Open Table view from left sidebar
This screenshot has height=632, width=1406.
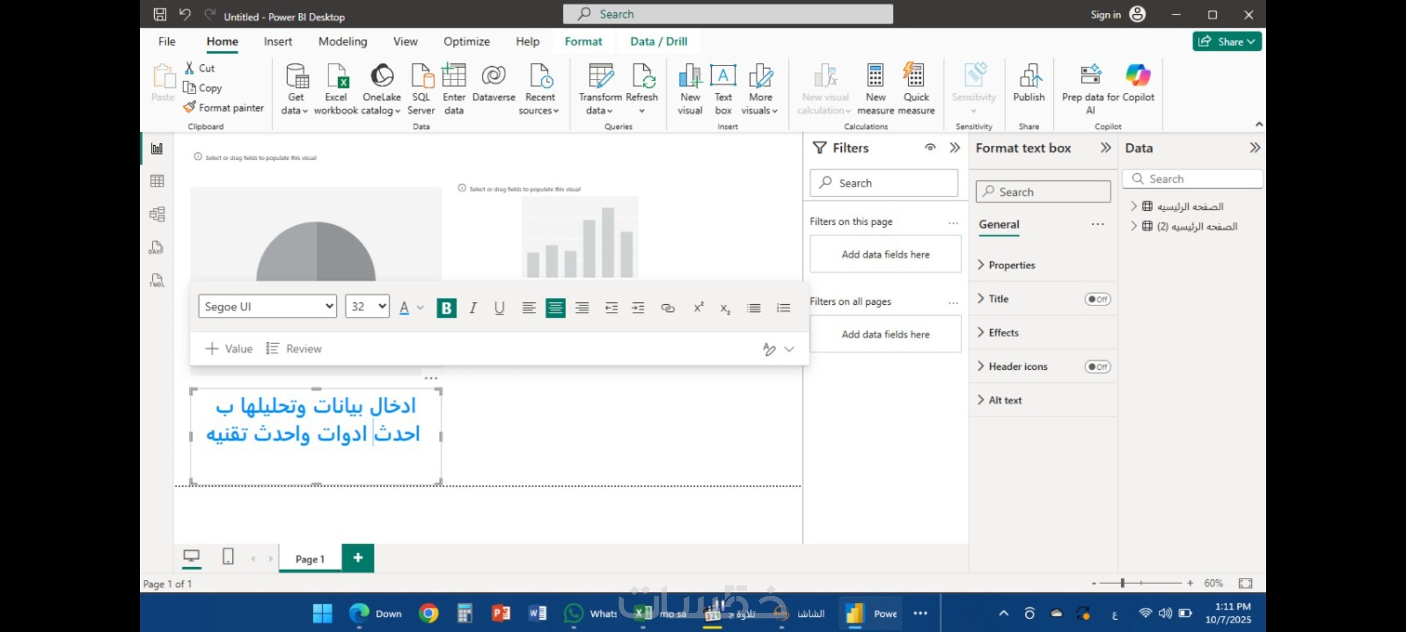click(157, 181)
